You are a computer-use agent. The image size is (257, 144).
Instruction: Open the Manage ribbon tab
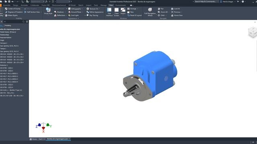[x=104, y=5]
